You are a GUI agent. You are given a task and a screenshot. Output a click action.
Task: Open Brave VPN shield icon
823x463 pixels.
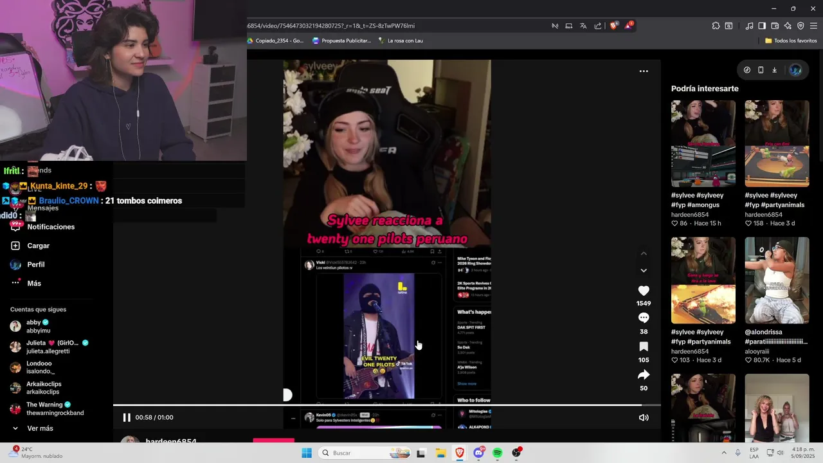800,26
